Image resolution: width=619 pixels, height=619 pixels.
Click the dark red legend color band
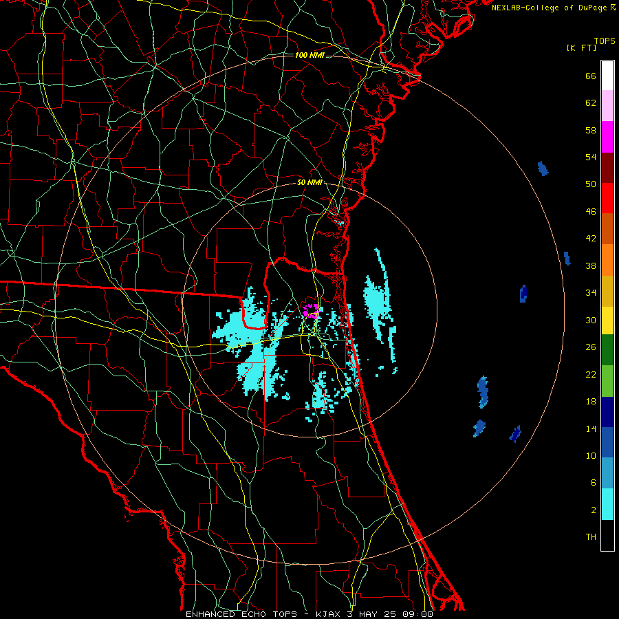point(607,168)
